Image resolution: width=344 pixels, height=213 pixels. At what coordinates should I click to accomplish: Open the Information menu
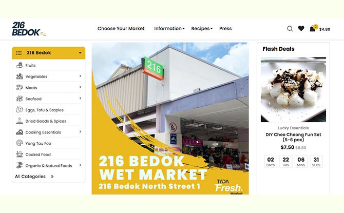[169, 29]
